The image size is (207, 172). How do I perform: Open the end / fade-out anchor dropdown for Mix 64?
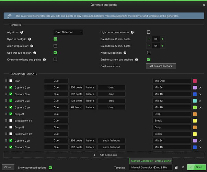(x=111, y=141)
